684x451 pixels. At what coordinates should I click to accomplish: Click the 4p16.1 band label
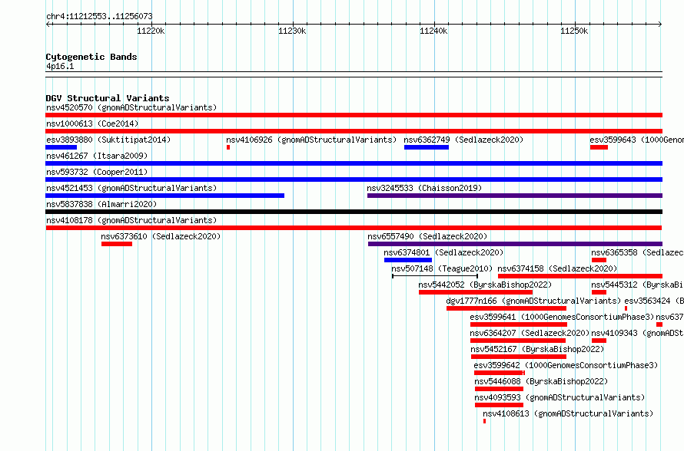point(60,66)
